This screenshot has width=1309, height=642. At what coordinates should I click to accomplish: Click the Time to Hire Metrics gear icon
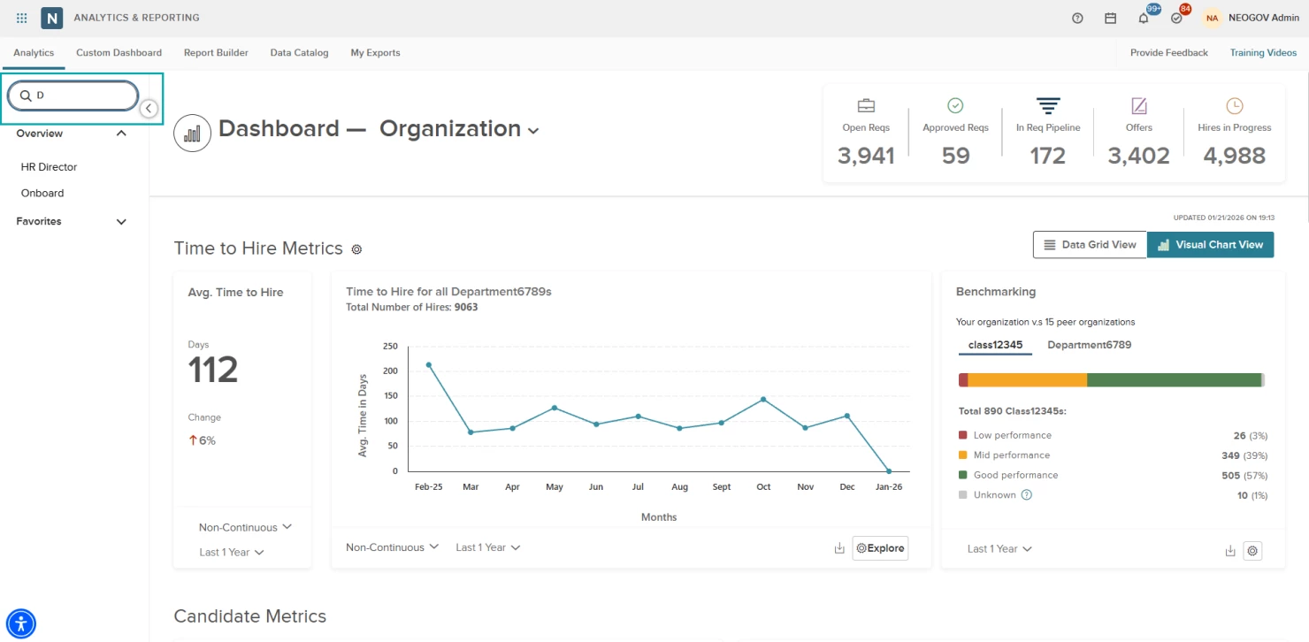point(356,249)
